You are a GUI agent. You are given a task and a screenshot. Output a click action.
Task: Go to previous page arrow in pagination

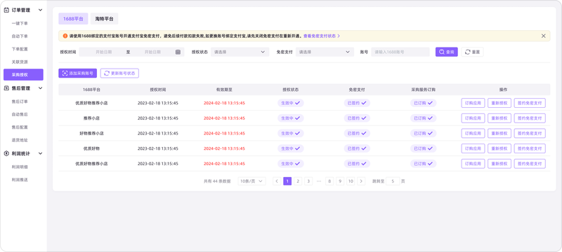pyautogui.click(x=277, y=181)
